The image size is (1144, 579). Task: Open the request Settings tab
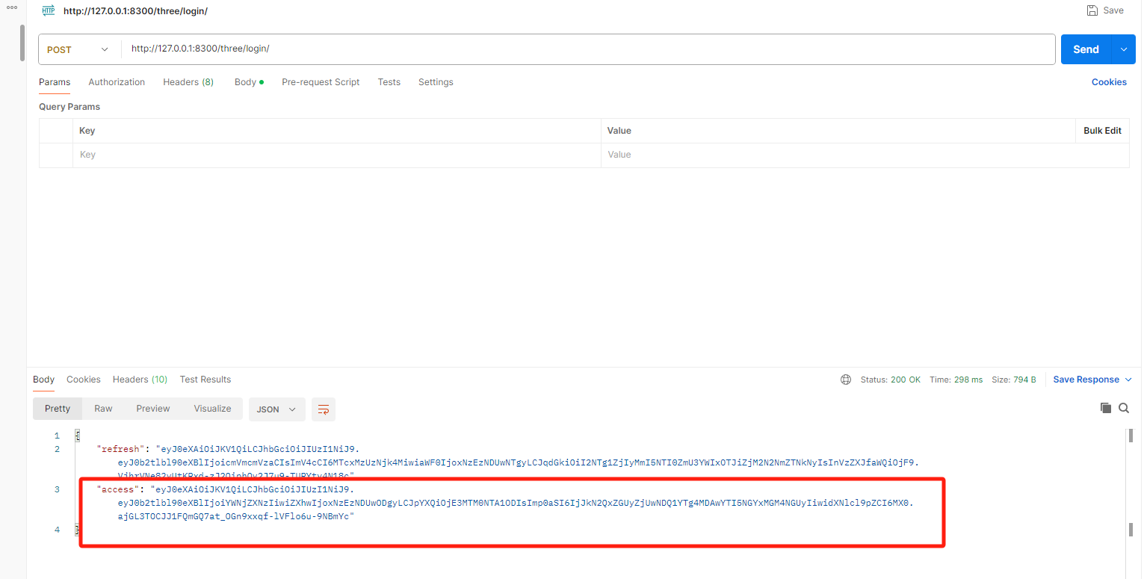point(436,82)
